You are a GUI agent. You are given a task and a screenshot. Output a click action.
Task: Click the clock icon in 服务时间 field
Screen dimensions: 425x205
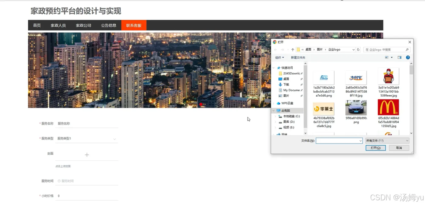(x=59, y=181)
